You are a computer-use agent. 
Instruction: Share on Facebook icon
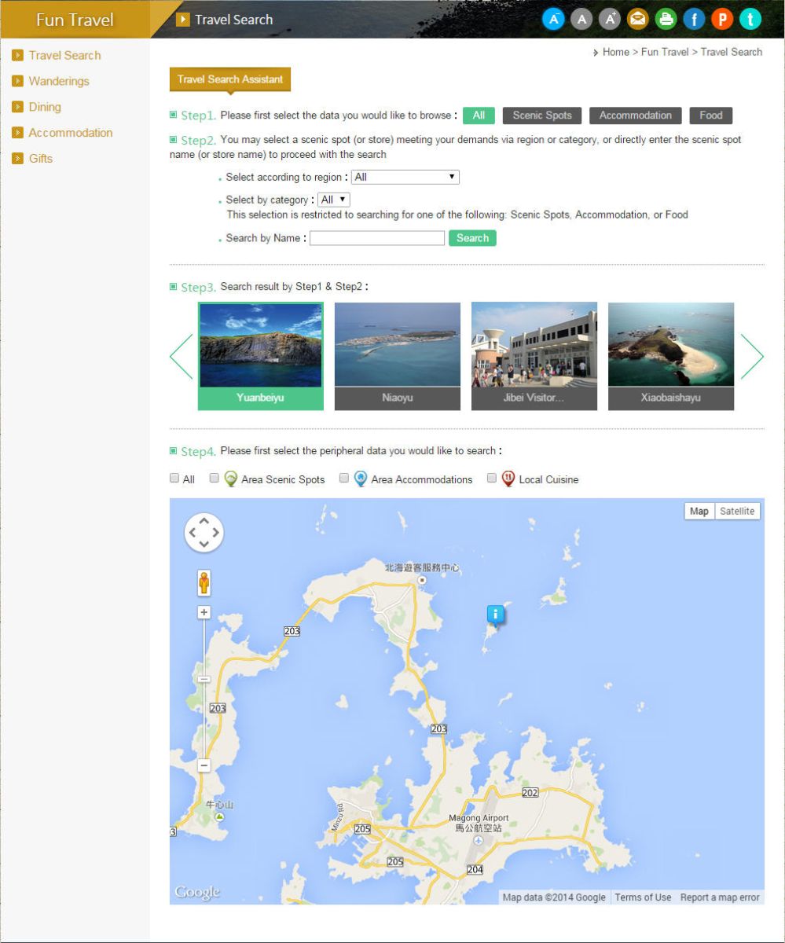coord(694,19)
